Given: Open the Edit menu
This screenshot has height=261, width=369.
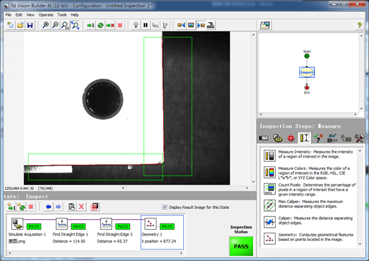Looking at the screenshot, I should click(19, 15).
